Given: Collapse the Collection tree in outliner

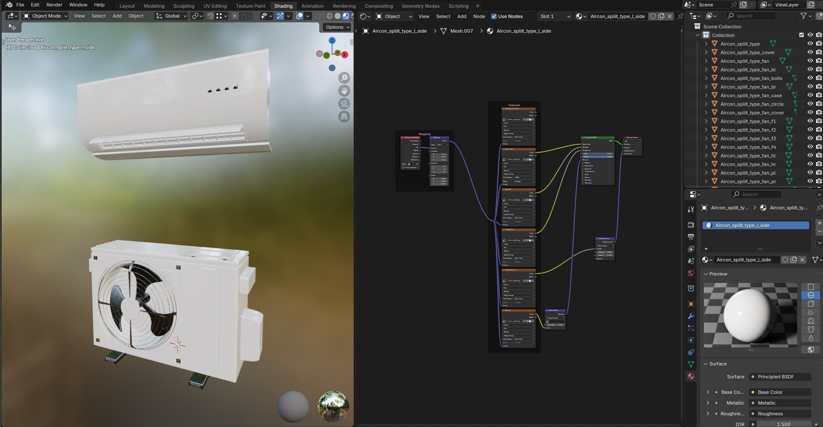Looking at the screenshot, I should pos(698,35).
